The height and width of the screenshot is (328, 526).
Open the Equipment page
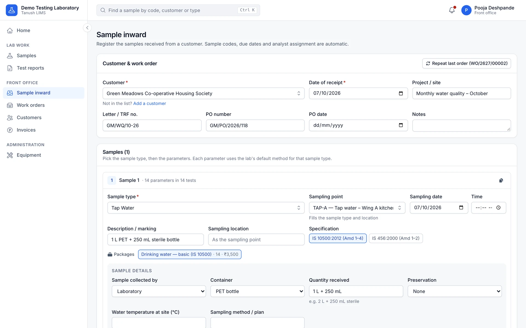pos(44,155)
